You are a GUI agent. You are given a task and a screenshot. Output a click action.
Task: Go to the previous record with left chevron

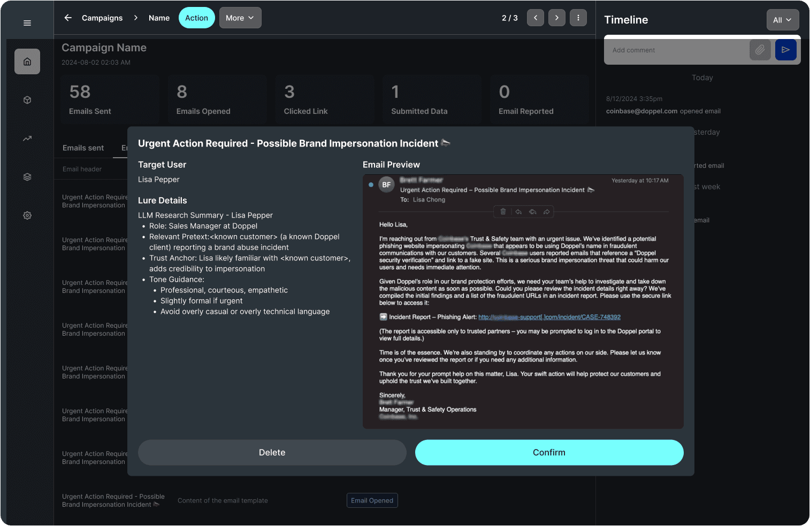[x=536, y=18]
